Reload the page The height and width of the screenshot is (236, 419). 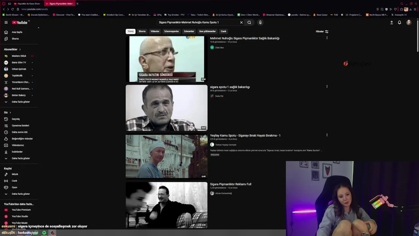point(13,9)
